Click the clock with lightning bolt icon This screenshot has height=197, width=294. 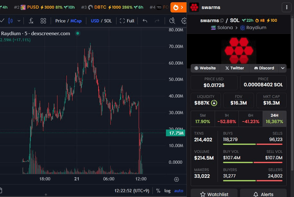coord(172,20)
